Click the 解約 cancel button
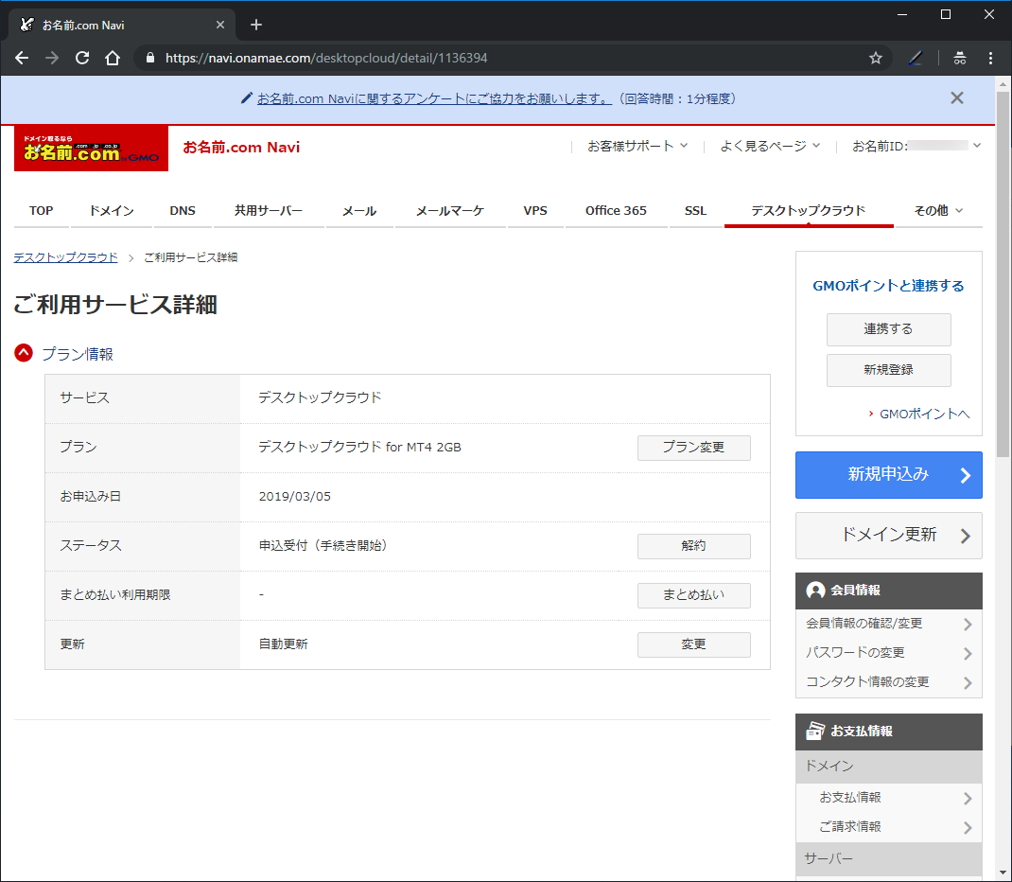The height and width of the screenshot is (882, 1012). [694, 546]
